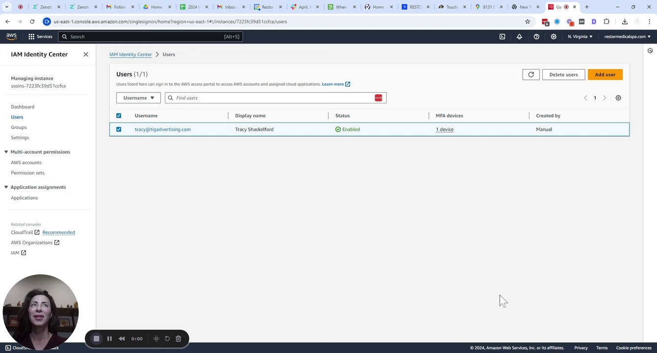Pause the screen recording
The image size is (657, 353).
click(109, 338)
